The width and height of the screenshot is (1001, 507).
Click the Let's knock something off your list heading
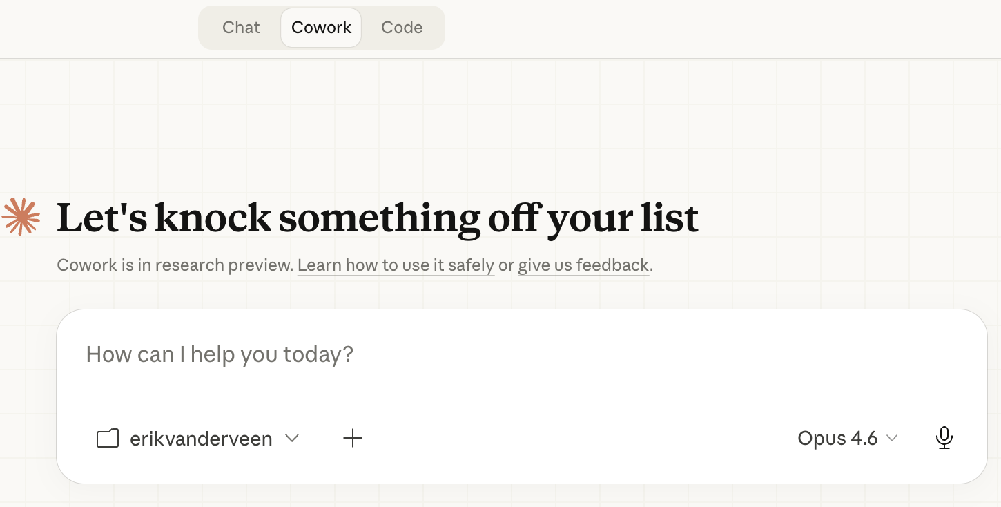click(378, 218)
